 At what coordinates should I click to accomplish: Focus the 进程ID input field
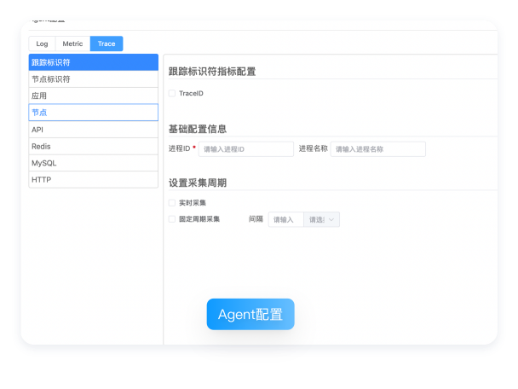pyautogui.click(x=245, y=148)
